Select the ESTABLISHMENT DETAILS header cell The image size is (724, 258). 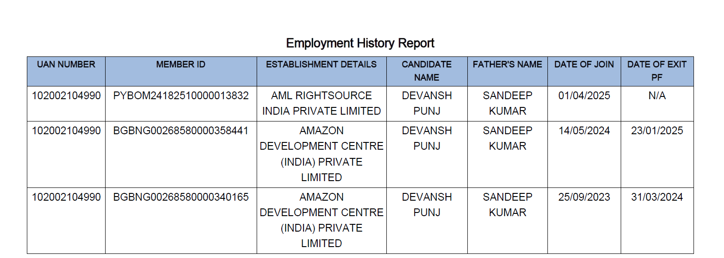point(321,65)
